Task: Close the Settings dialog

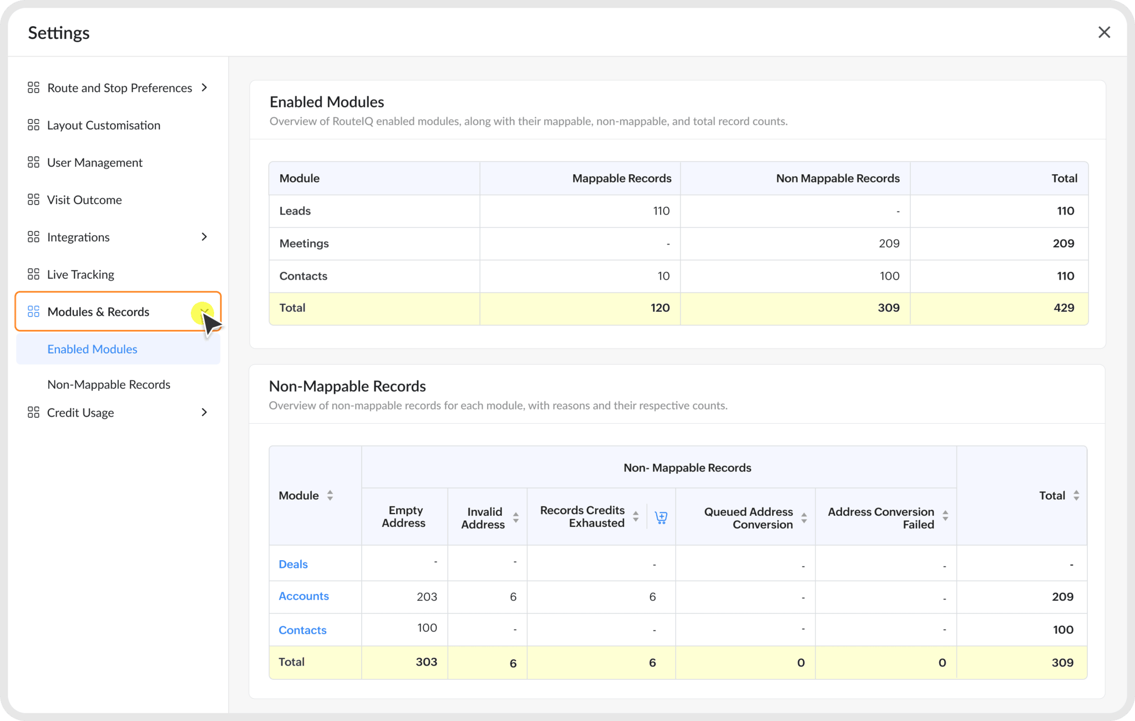Action: [1104, 32]
